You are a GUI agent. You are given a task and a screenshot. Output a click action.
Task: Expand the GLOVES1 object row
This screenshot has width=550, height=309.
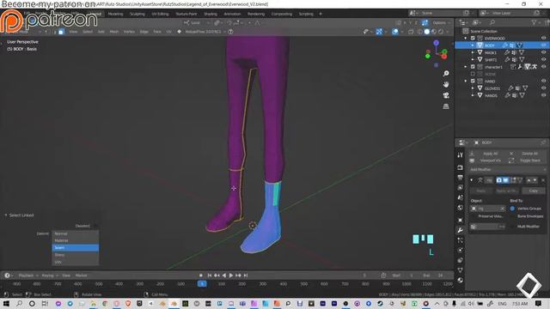473,88
